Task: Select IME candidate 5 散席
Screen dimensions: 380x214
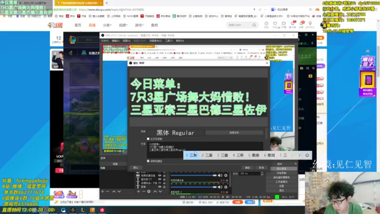Action: pyautogui.click(x=254, y=156)
